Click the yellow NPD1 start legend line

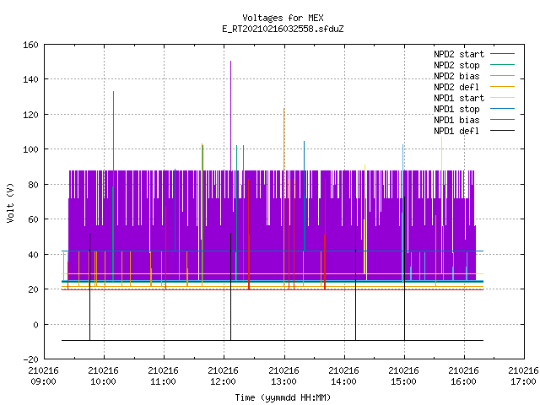coord(502,98)
